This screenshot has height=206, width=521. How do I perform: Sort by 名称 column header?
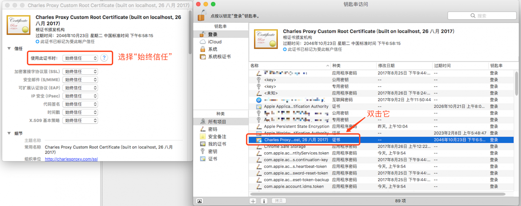tap(290, 66)
